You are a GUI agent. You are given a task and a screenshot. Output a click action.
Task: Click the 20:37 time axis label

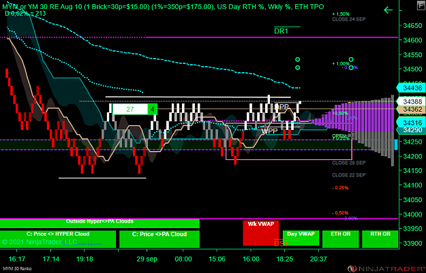318,259
